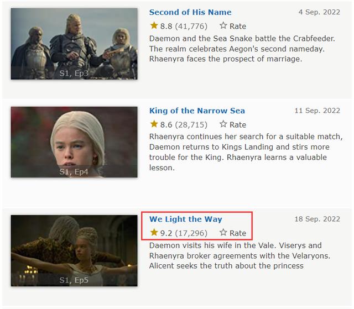Click the '4 Sep. 2022' air date
Viewport: 354px width, 309px height.
(x=319, y=12)
